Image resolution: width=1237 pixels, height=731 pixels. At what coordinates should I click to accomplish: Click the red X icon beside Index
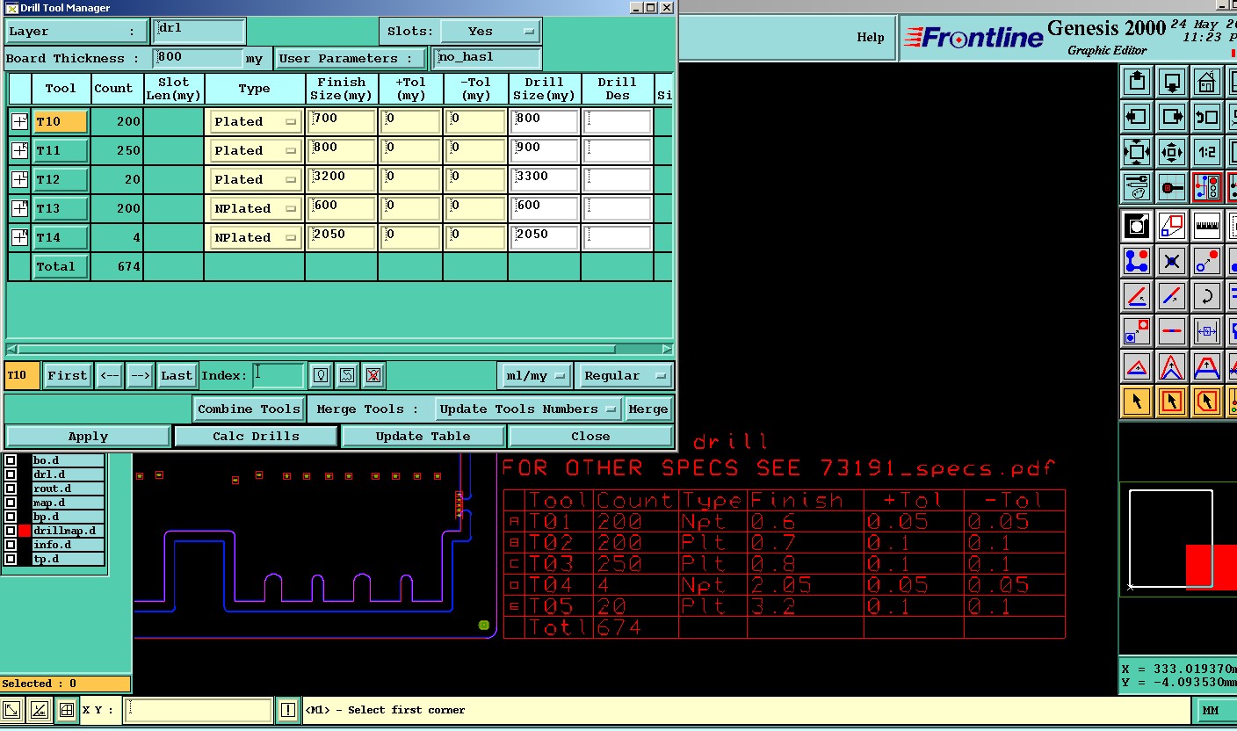coord(373,376)
